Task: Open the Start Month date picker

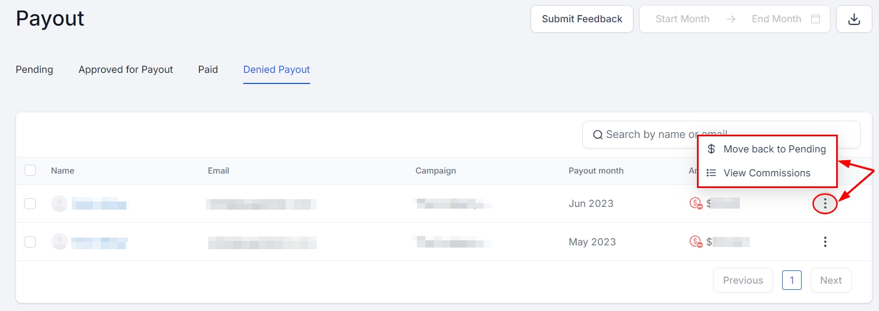Action: 682,19
